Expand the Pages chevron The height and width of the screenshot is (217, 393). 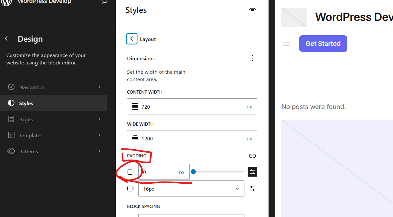(100, 119)
